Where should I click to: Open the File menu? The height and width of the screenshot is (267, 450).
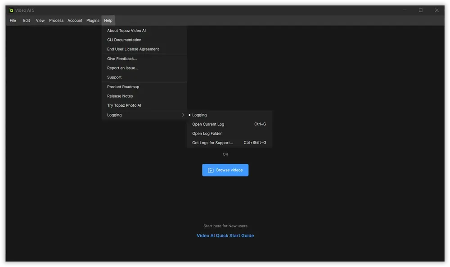pyautogui.click(x=13, y=20)
